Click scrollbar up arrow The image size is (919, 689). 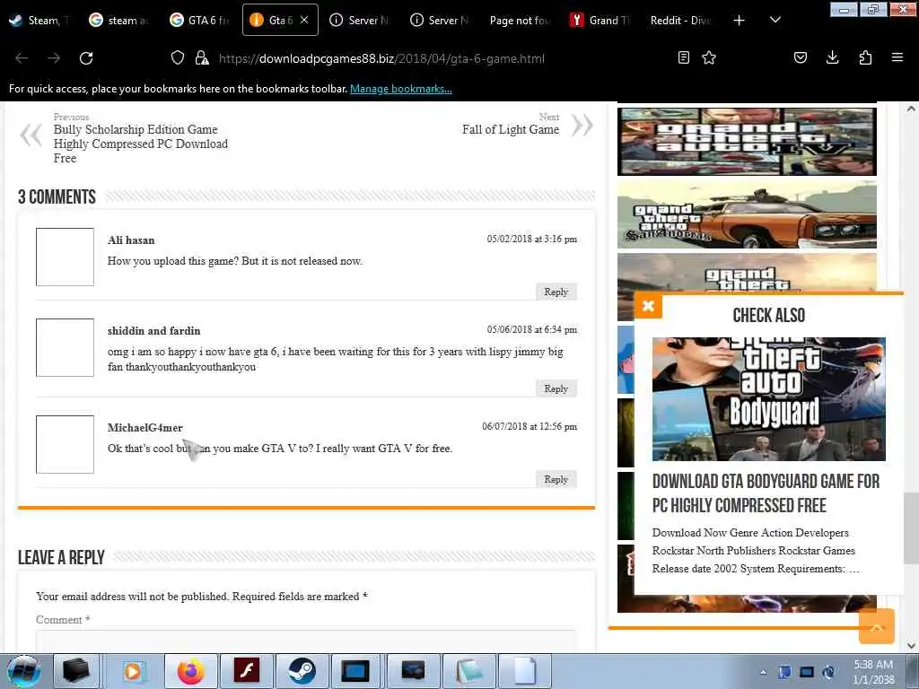click(x=912, y=109)
